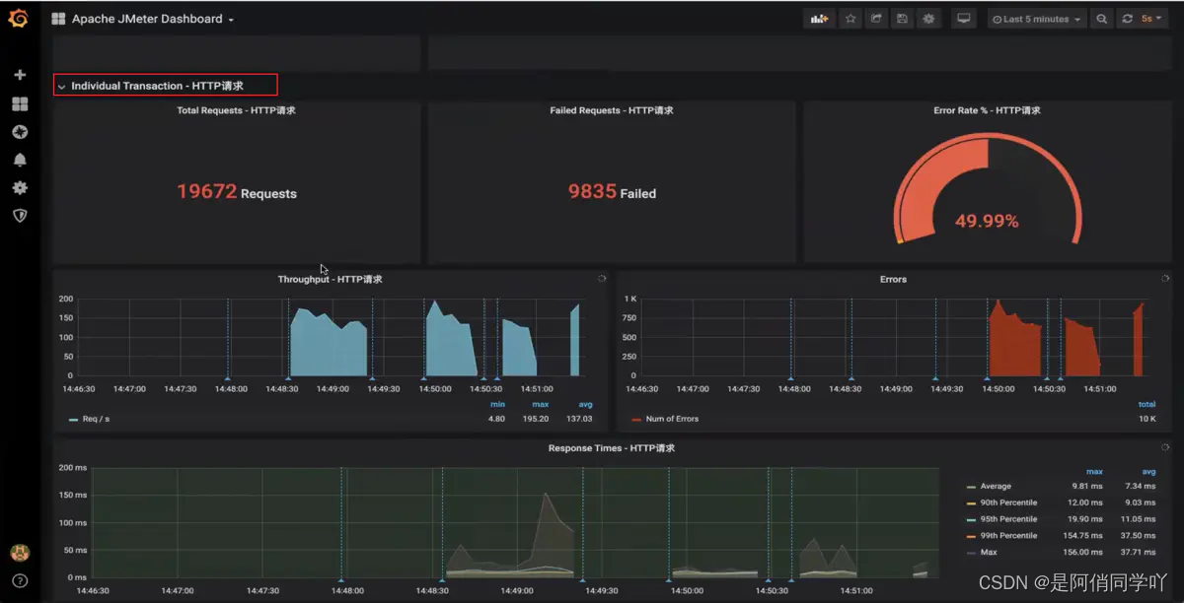Open the Create plus menu in sidebar
Screen dimensions: 1184x603
pos(20,75)
